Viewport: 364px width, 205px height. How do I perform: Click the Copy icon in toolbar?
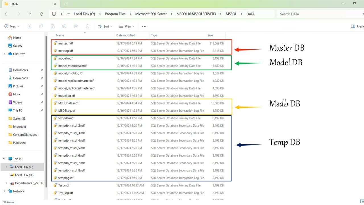pos(41,26)
